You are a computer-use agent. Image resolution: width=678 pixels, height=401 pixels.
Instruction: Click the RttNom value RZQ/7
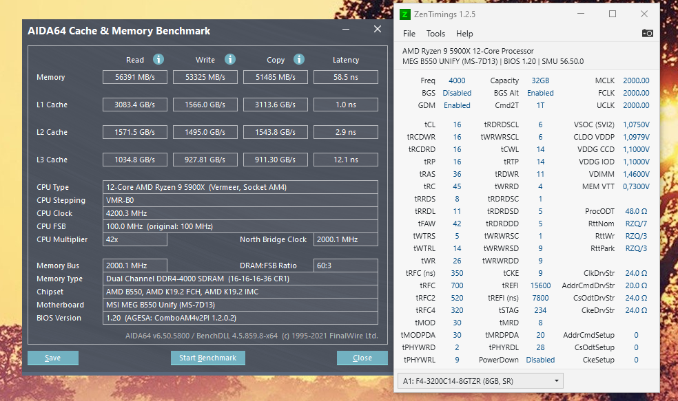coord(636,224)
